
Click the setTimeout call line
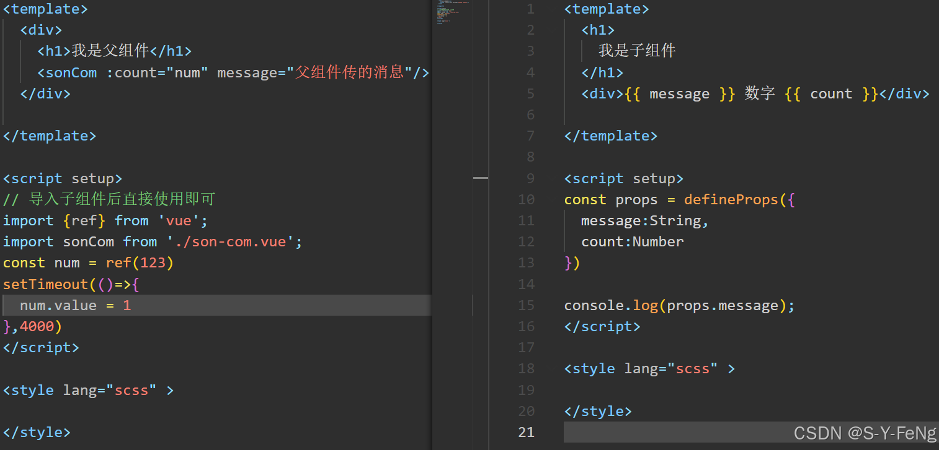pyautogui.click(x=71, y=285)
